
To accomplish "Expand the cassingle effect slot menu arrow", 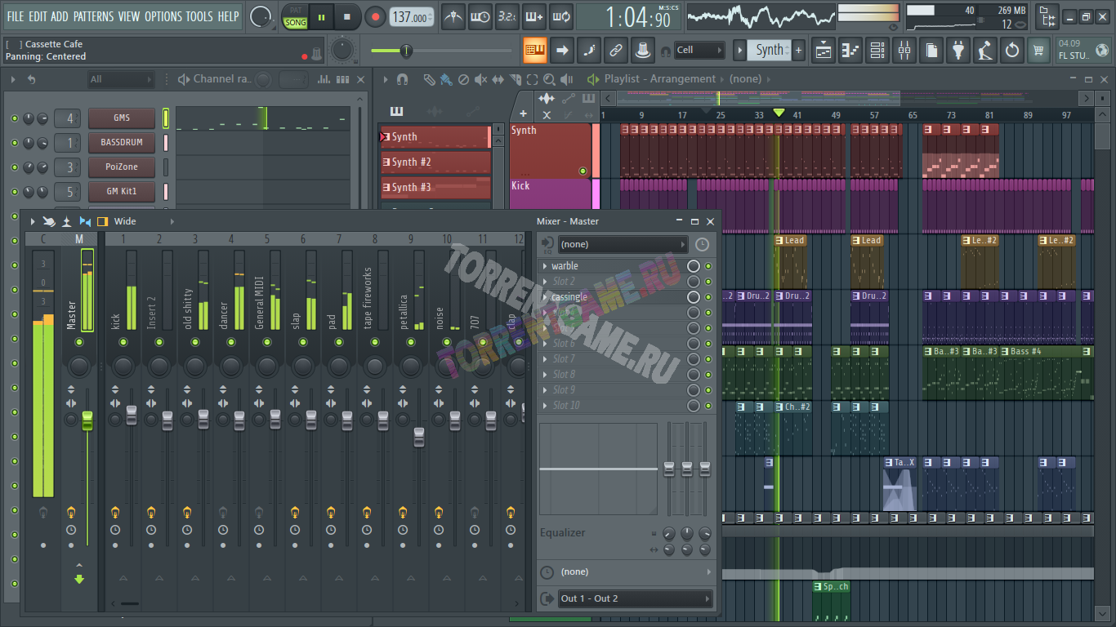I will coord(545,297).
